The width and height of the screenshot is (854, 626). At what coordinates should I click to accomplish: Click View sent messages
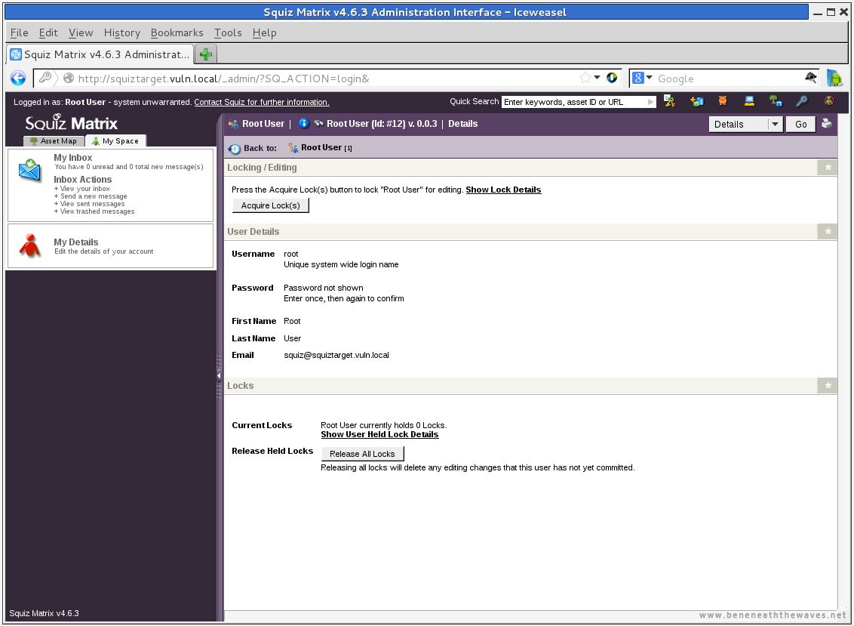pos(92,204)
